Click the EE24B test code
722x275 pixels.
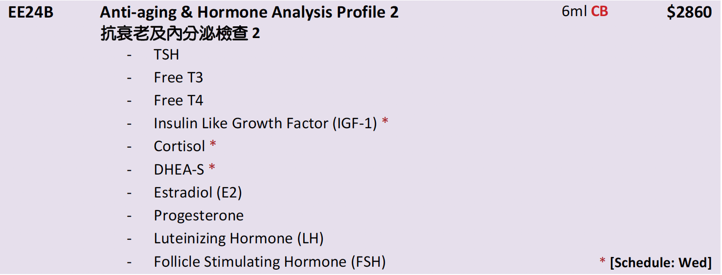tap(31, 12)
